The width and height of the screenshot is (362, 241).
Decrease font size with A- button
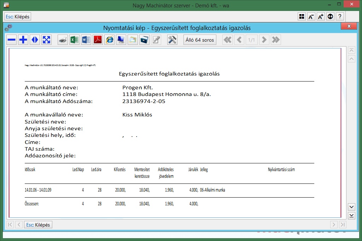point(311,17)
